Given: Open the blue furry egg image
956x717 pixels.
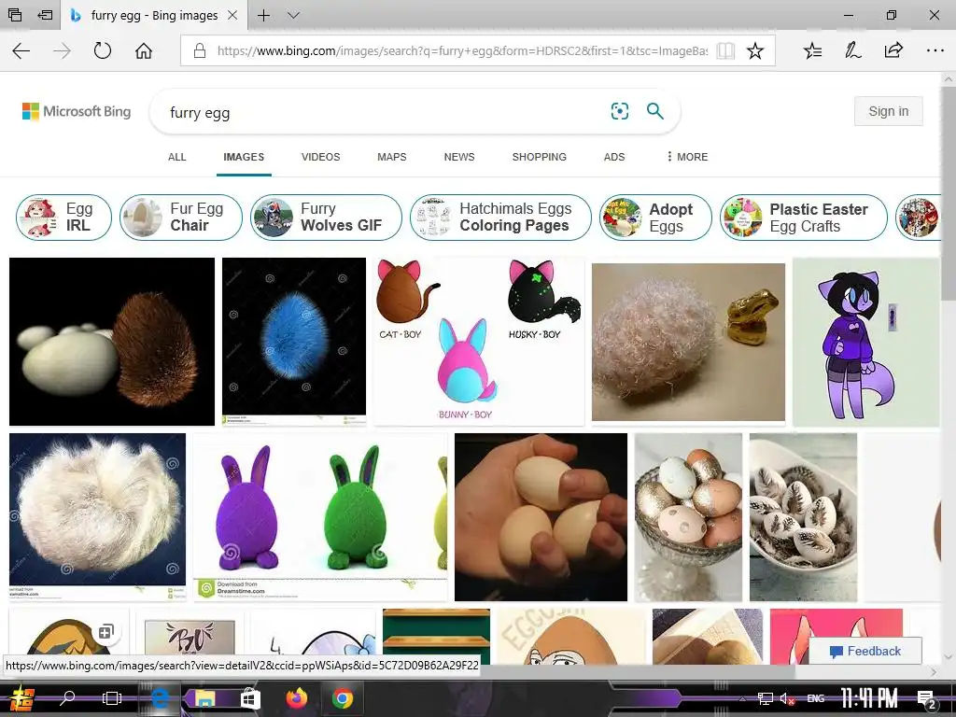Looking at the screenshot, I should pyautogui.click(x=294, y=342).
